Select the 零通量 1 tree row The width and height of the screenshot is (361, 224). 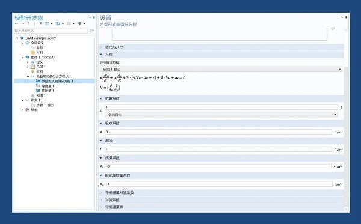point(55,86)
